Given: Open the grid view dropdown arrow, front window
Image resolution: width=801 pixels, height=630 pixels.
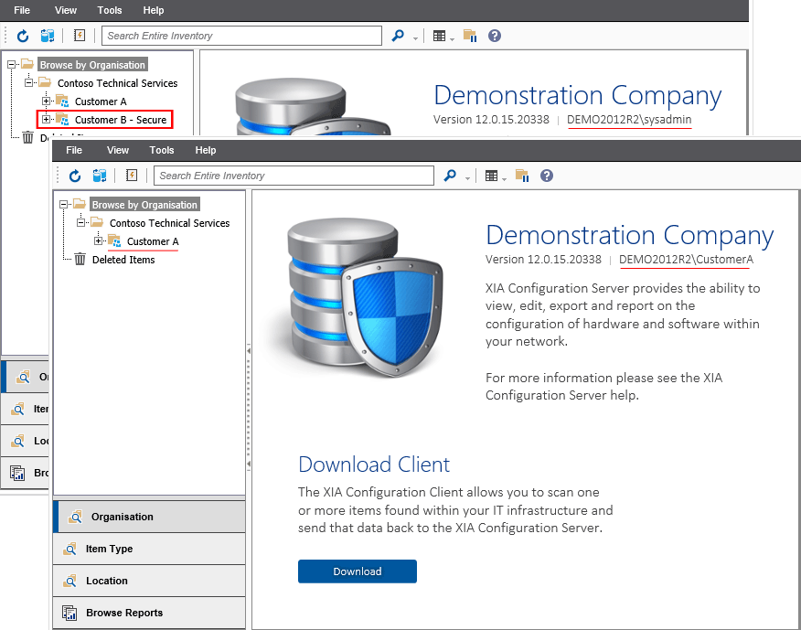Looking at the screenshot, I should click(x=504, y=178).
